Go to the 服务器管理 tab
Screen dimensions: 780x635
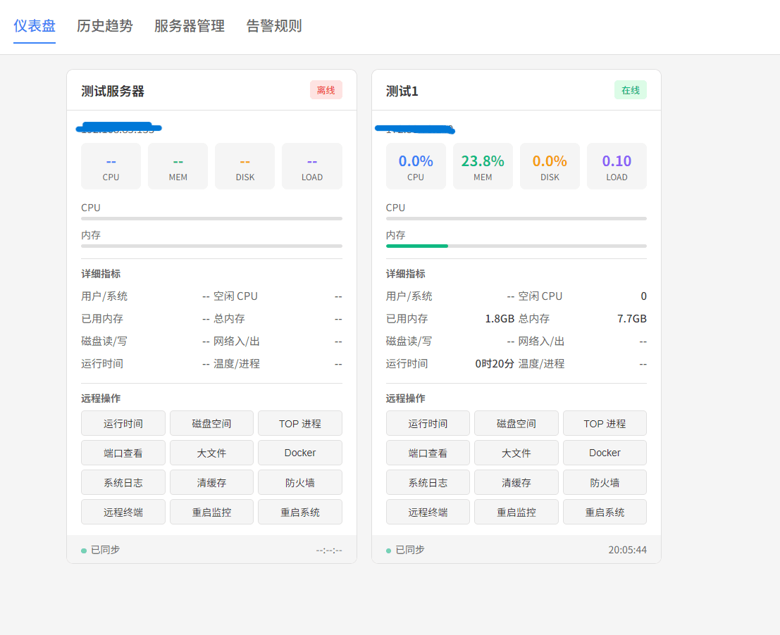(x=189, y=26)
